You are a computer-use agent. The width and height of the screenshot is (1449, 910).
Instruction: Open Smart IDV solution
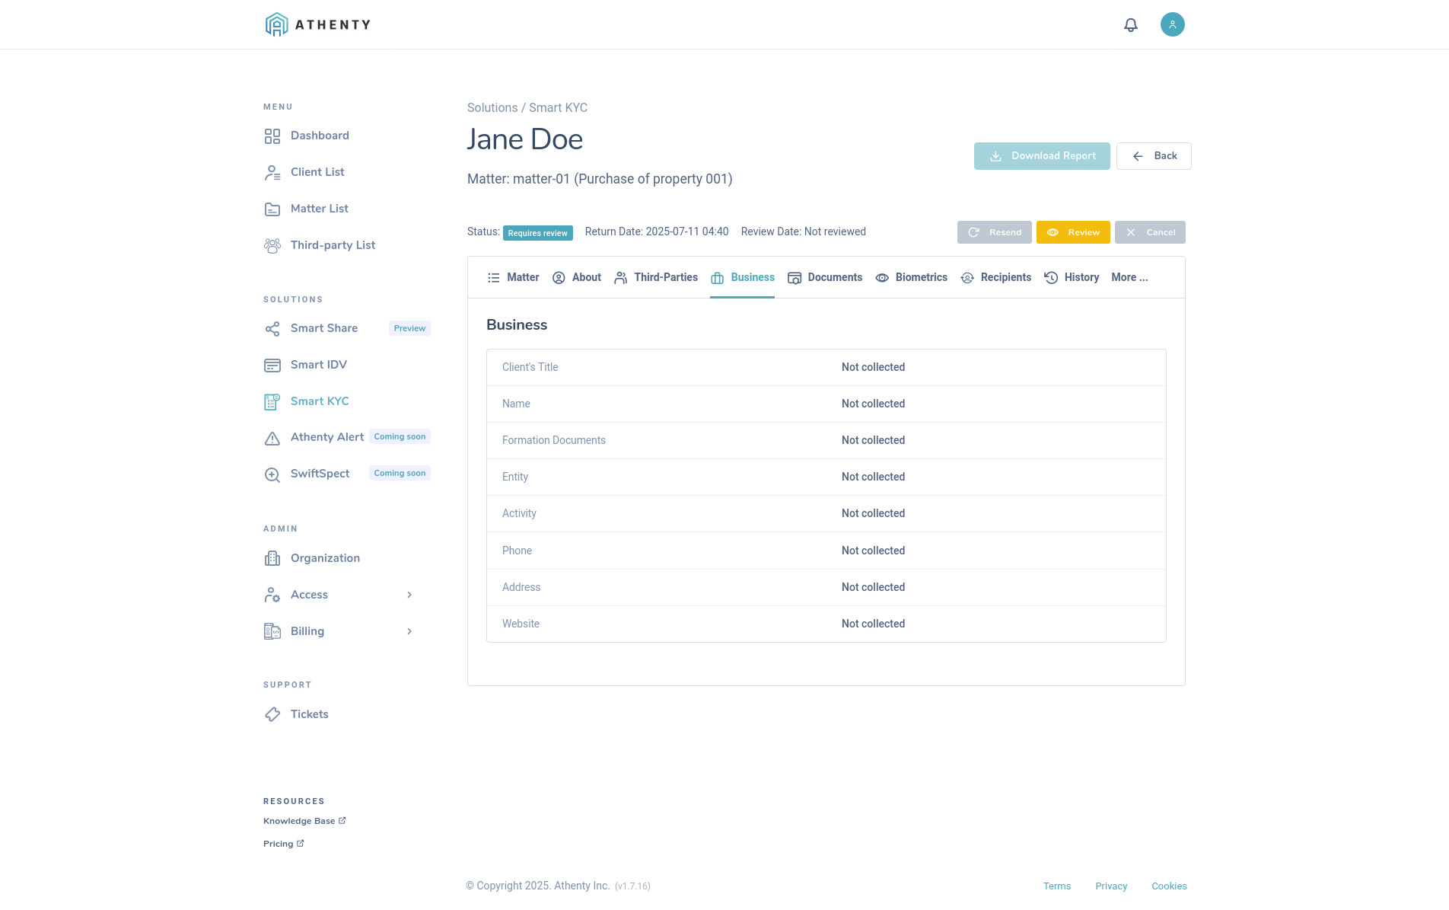click(x=318, y=365)
